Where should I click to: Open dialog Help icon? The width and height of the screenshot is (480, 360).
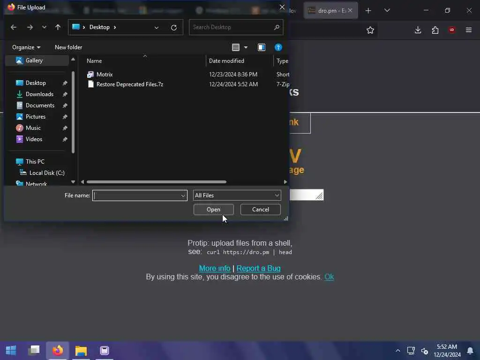tap(278, 47)
